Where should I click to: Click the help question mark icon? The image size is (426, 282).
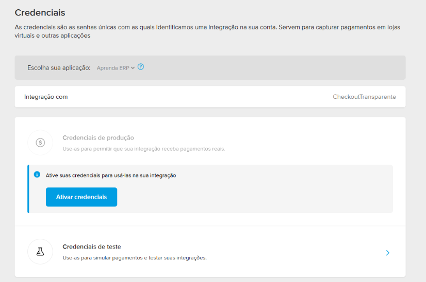coord(141,67)
